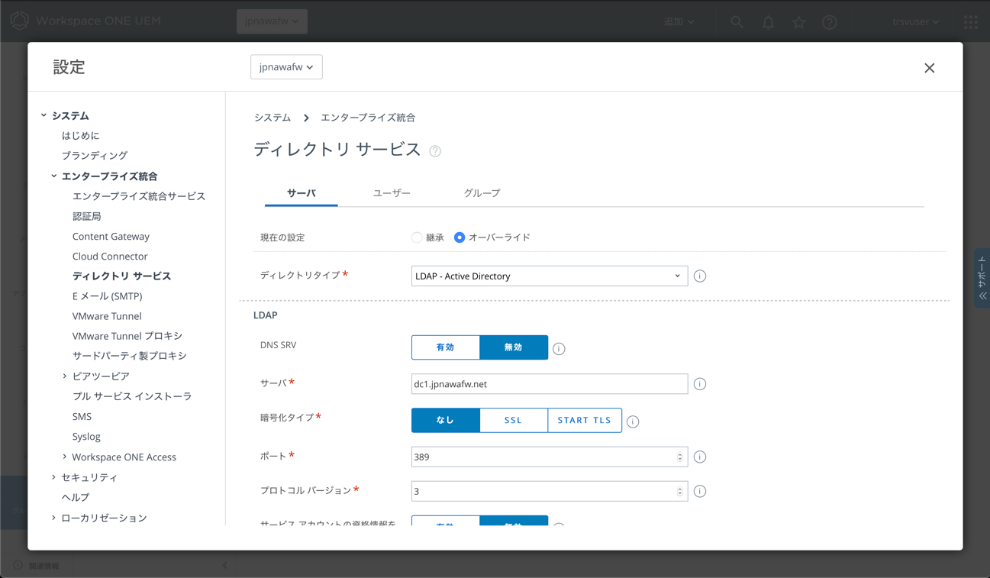Open エンタープライズ統合サービス in the sidebar
Screen dimensions: 990x578
[x=139, y=196]
